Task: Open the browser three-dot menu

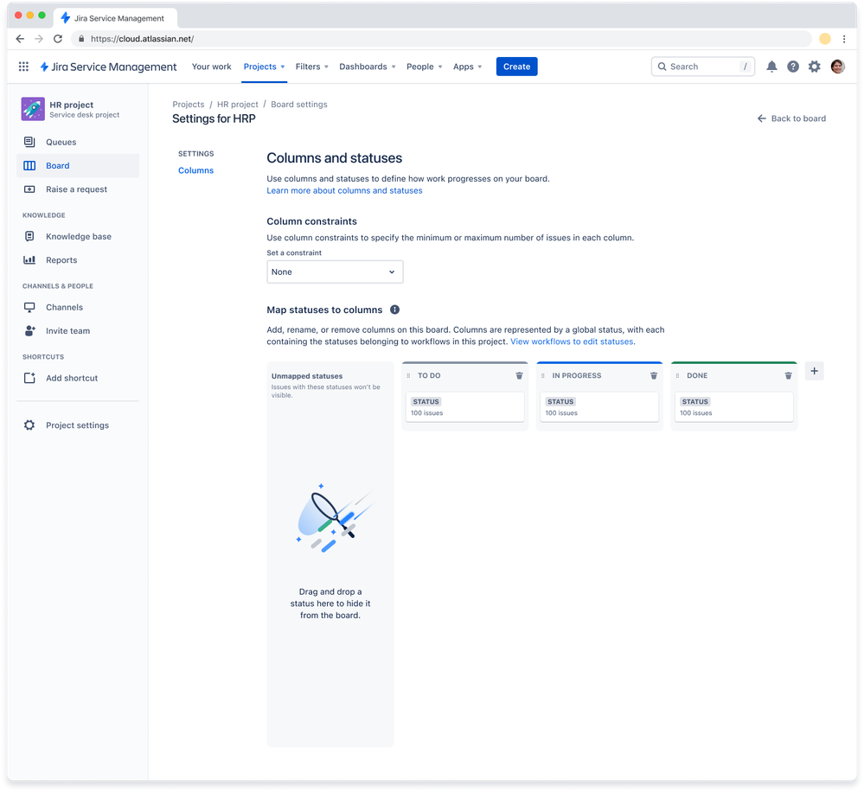Action: (843, 39)
